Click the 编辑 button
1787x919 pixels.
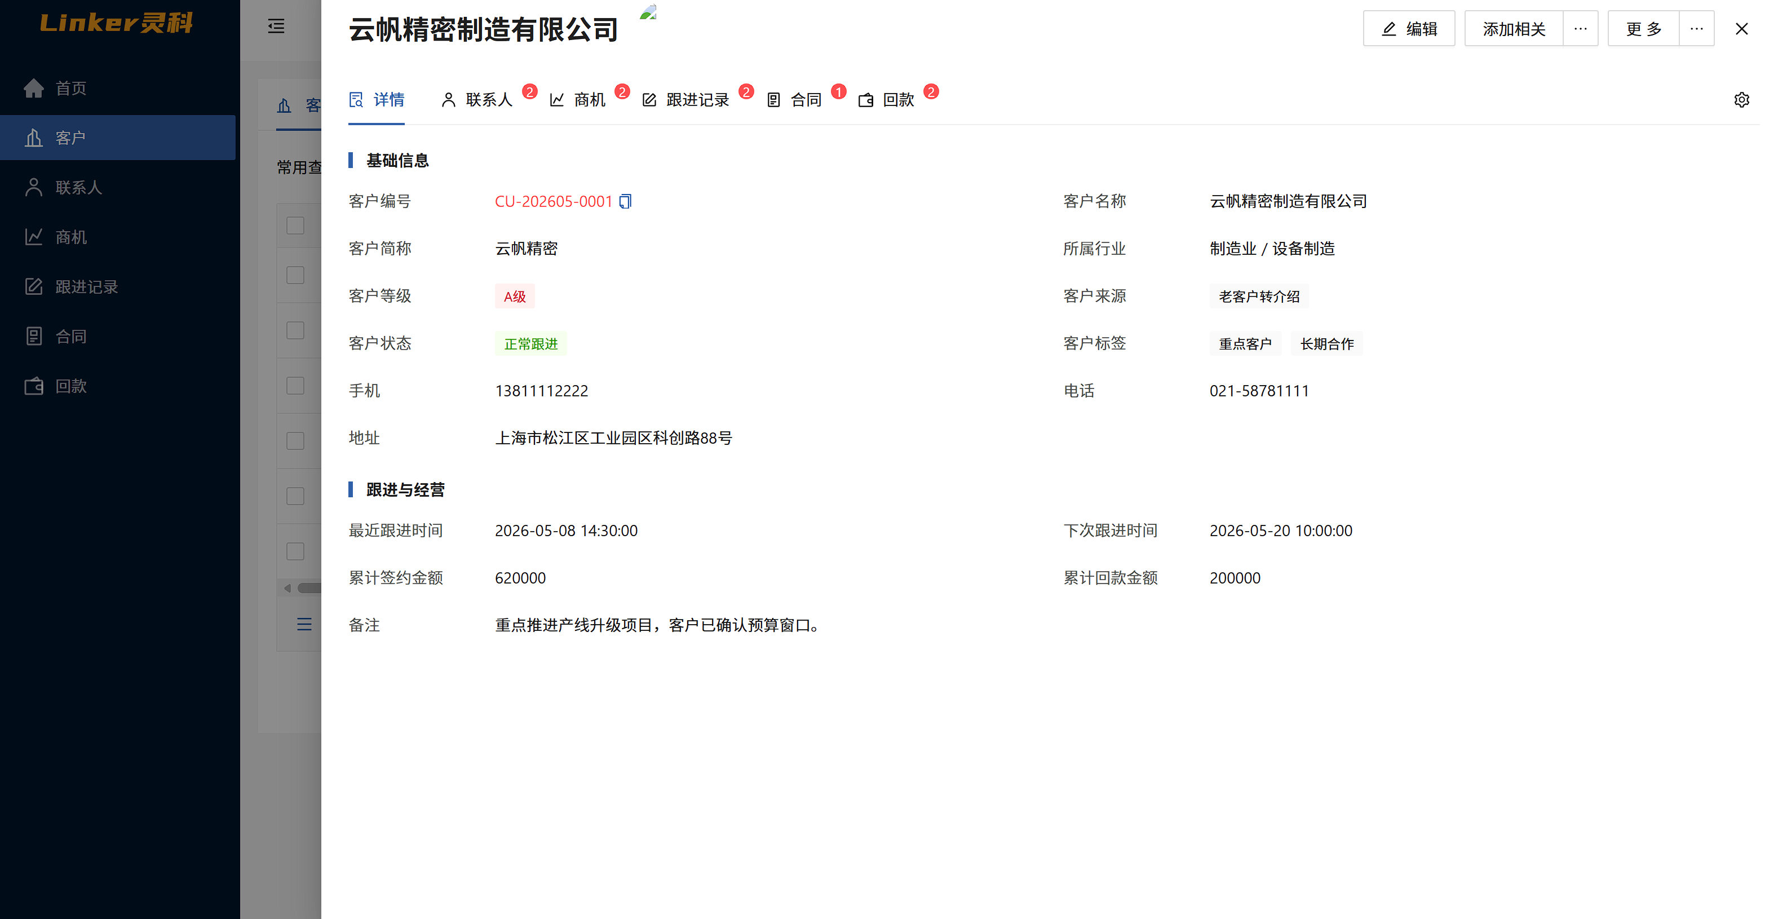(1409, 28)
